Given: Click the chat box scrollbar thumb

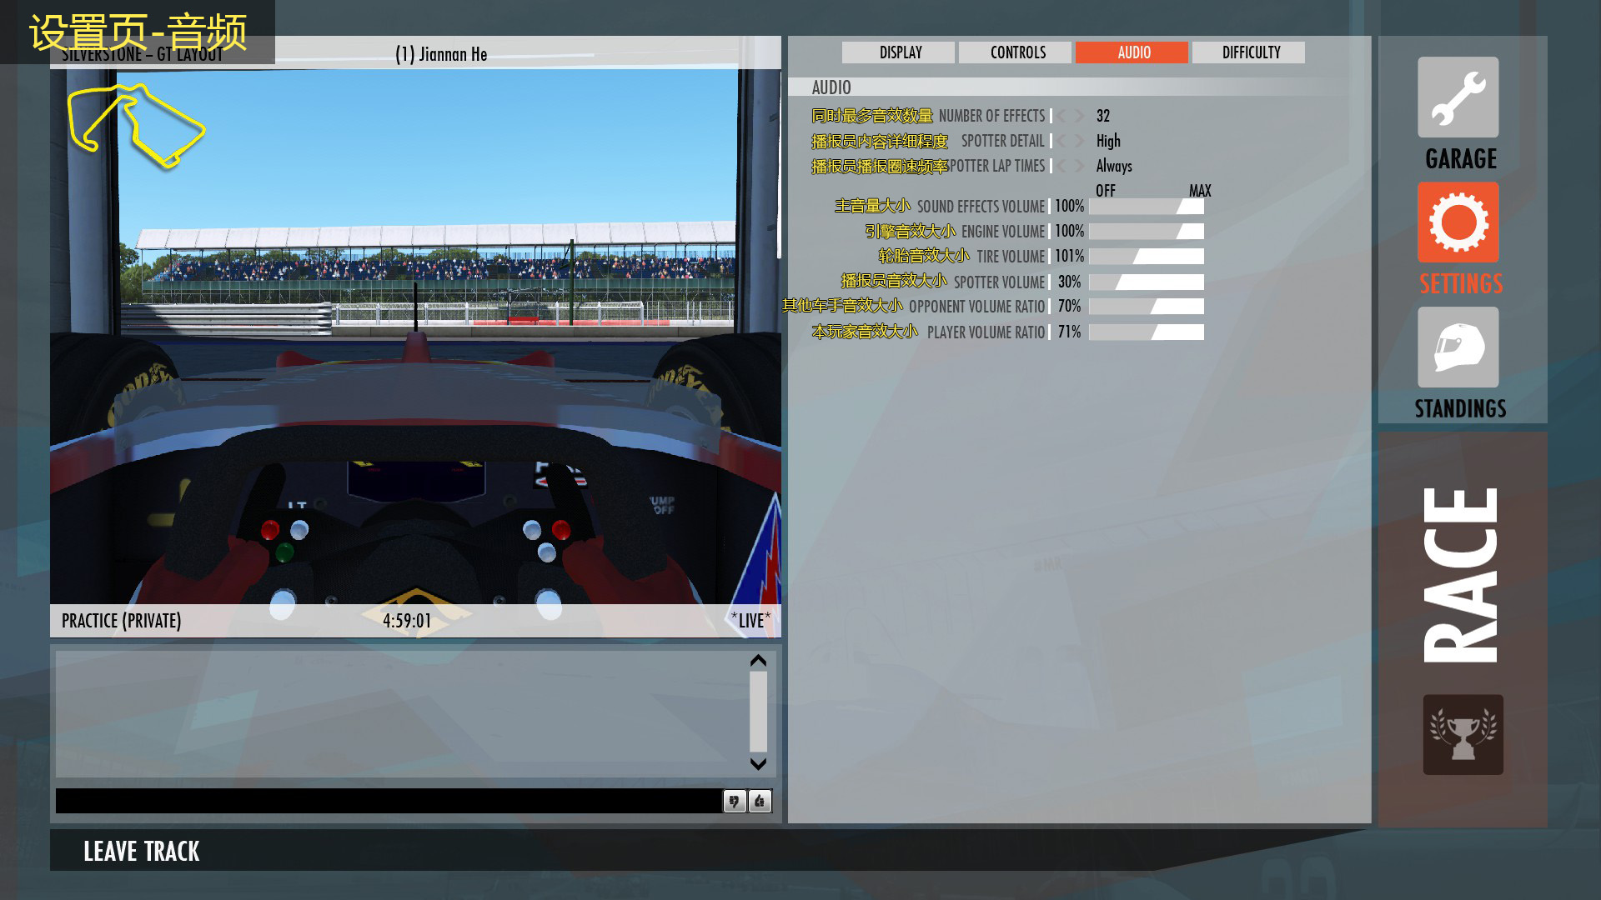Looking at the screenshot, I should (x=758, y=712).
